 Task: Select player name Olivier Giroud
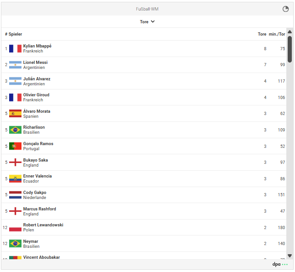coord(36,95)
